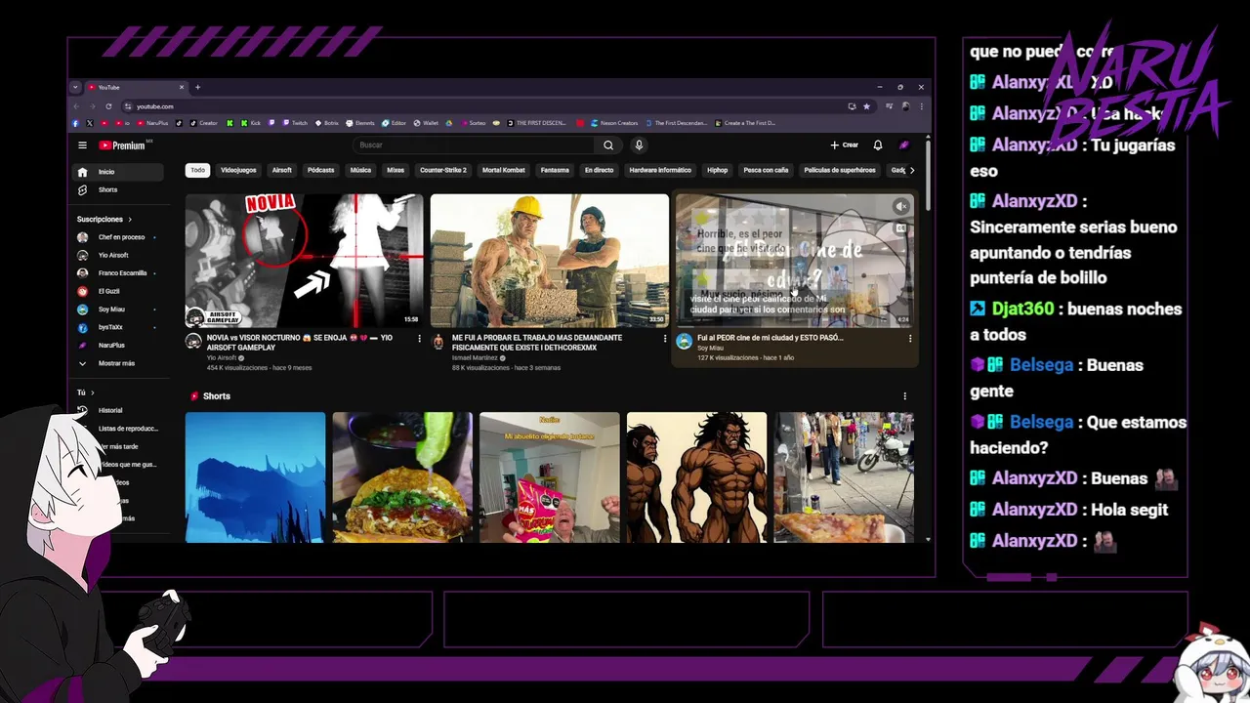Screen dimensions: 1250x703
Task: Open the NaruPlus bookmark
Action: tap(152, 123)
